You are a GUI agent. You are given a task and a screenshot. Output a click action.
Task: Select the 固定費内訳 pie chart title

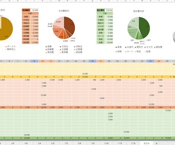[x=138, y=11]
